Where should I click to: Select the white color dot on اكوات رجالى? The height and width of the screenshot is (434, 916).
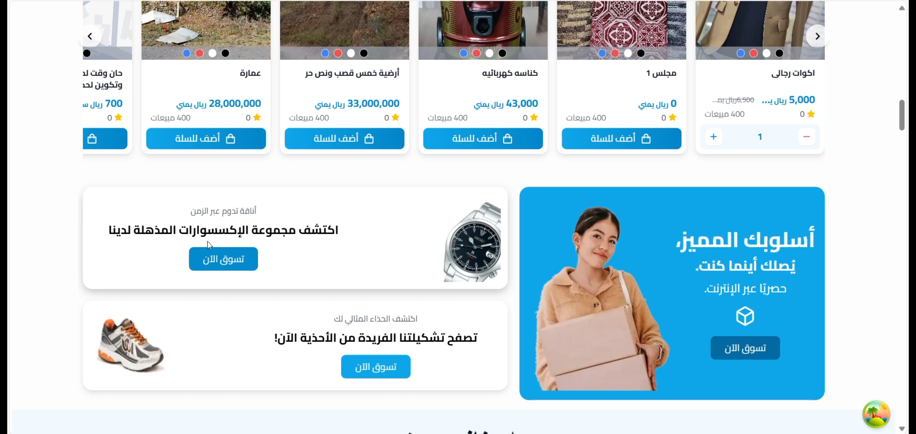(x=767, y=53)
